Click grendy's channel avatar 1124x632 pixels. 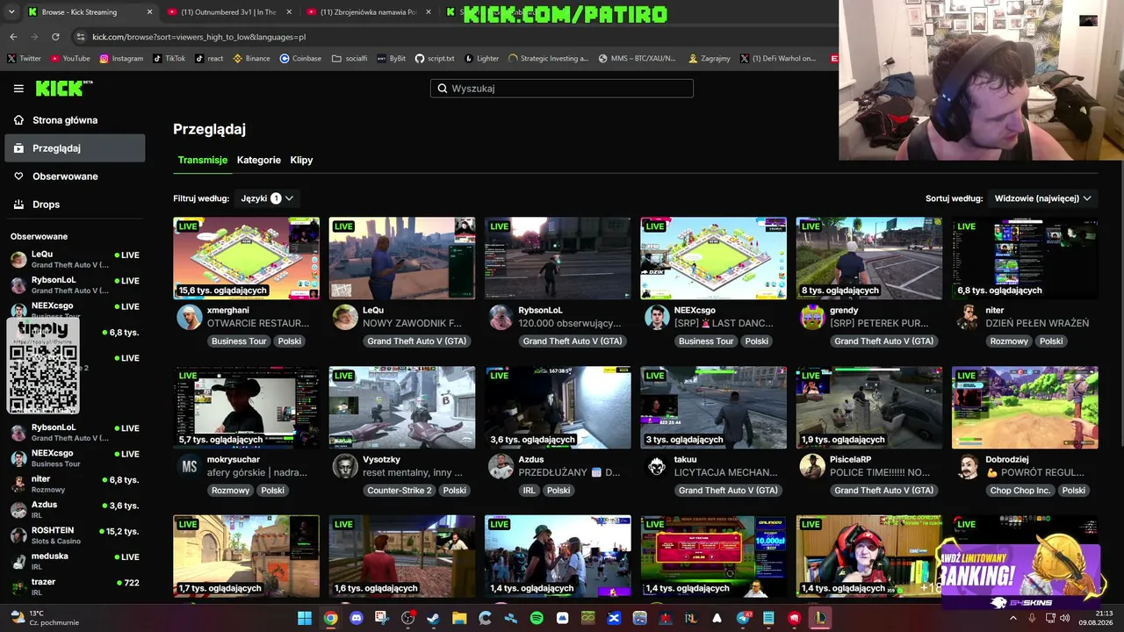point(812,317)
